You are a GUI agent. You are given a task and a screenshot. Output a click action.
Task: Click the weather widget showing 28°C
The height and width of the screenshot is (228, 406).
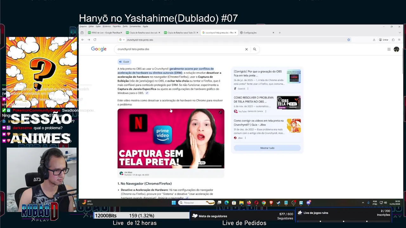coord(88,203)
